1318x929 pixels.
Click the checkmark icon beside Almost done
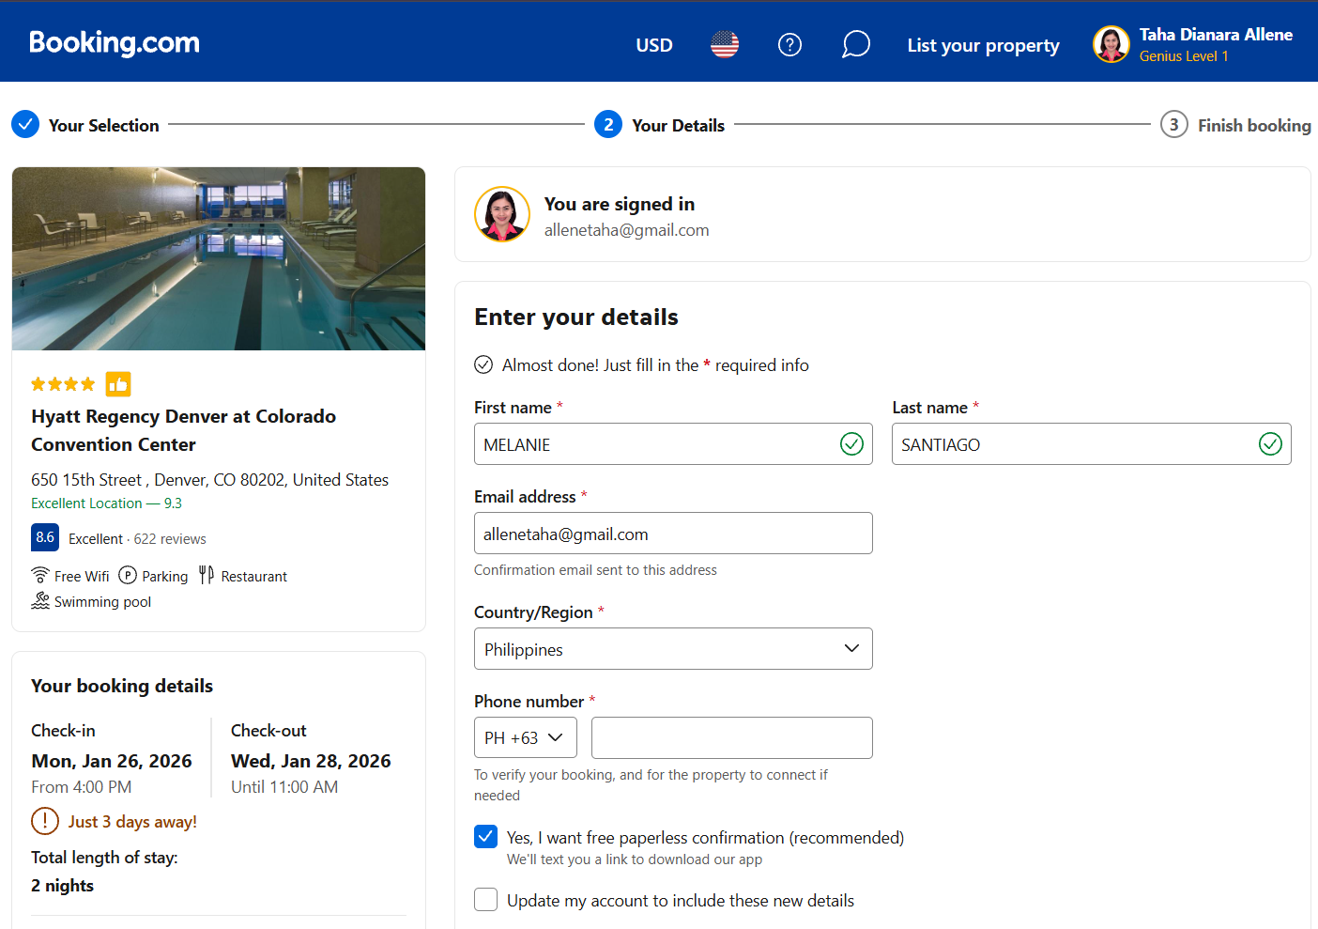(x=483, y=364)
